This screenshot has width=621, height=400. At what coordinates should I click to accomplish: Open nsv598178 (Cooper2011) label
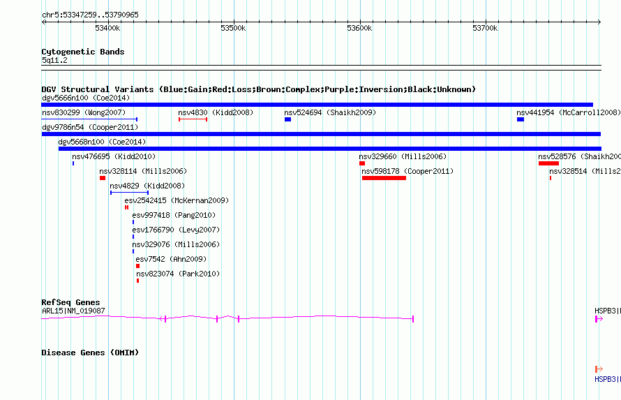click(x=407, y=171)
